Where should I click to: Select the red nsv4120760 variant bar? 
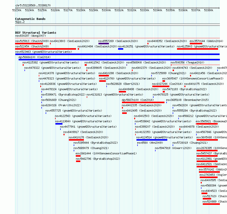[x=103, y=81]
